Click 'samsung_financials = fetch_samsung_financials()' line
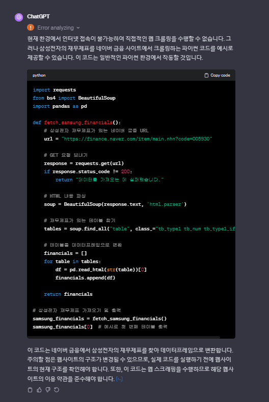The image size is (269, 402). point(100,319)
